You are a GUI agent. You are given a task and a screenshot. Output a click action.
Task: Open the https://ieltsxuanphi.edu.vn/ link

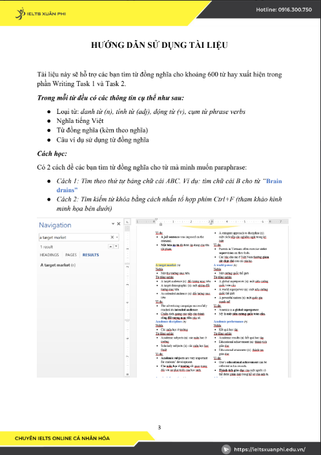269,449
